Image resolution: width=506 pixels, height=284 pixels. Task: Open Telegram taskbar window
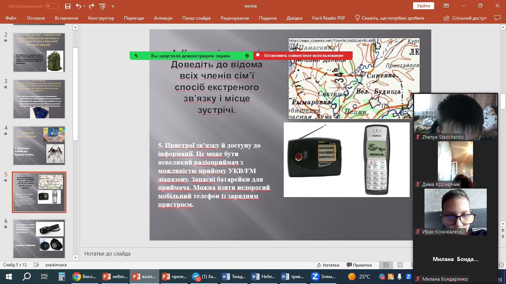tap(204, 276)
